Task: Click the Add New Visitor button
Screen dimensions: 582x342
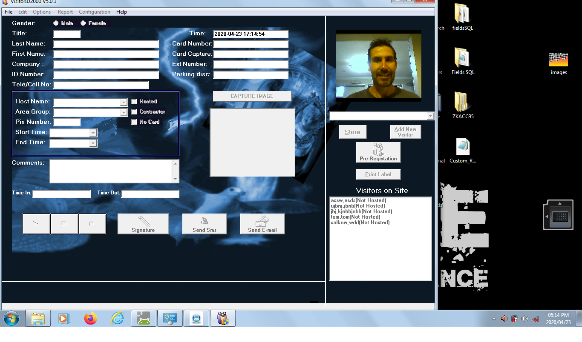Action: coord(405,132)
